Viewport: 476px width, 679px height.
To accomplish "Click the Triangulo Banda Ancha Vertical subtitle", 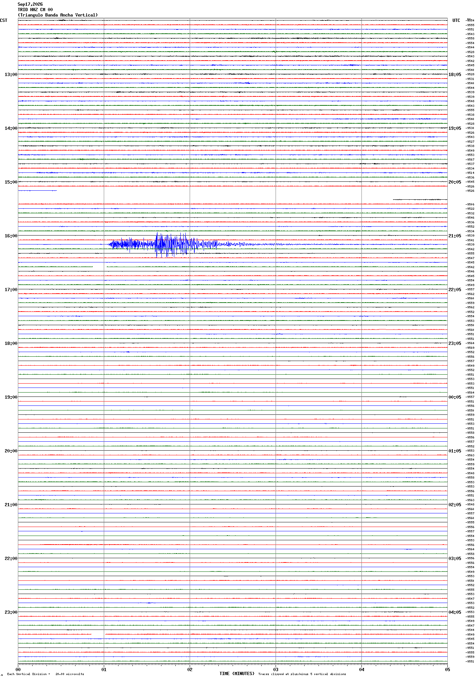I will click(x=58, y=15).
